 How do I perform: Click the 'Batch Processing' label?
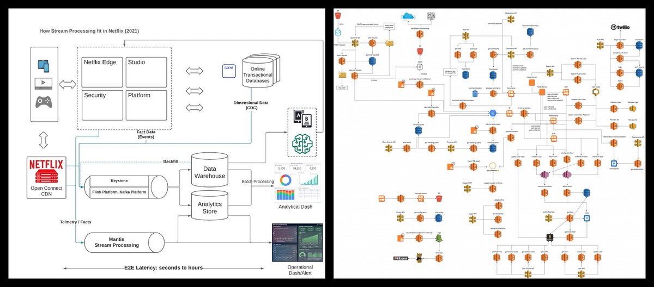point(258,181)
